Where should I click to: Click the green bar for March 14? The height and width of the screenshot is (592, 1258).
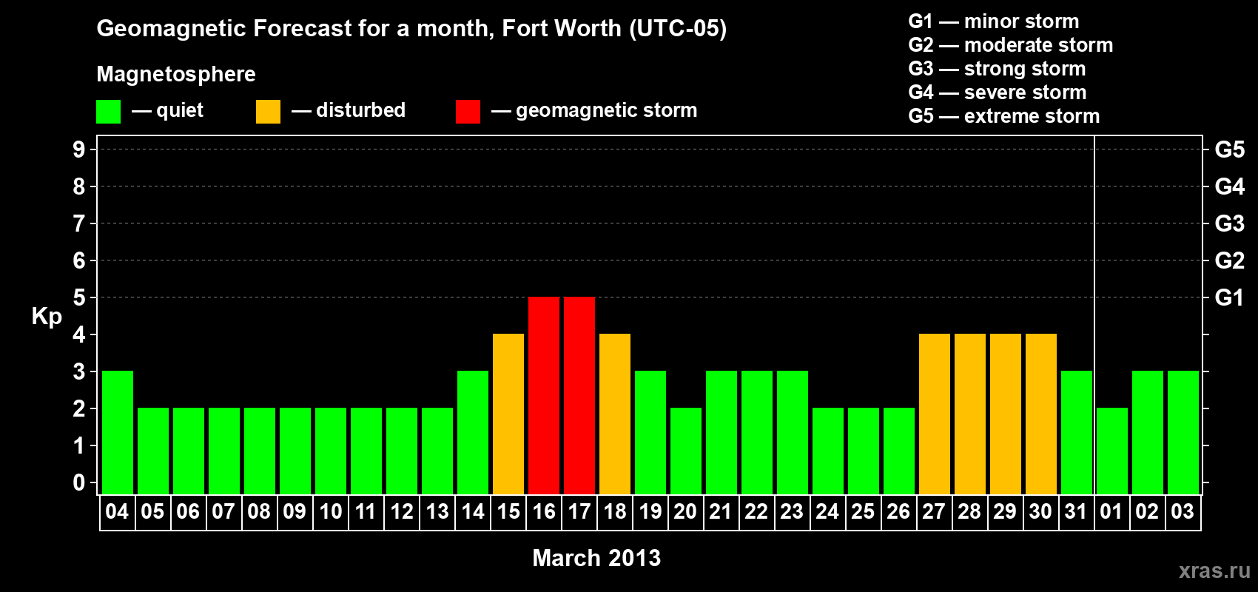pos(473,432)
